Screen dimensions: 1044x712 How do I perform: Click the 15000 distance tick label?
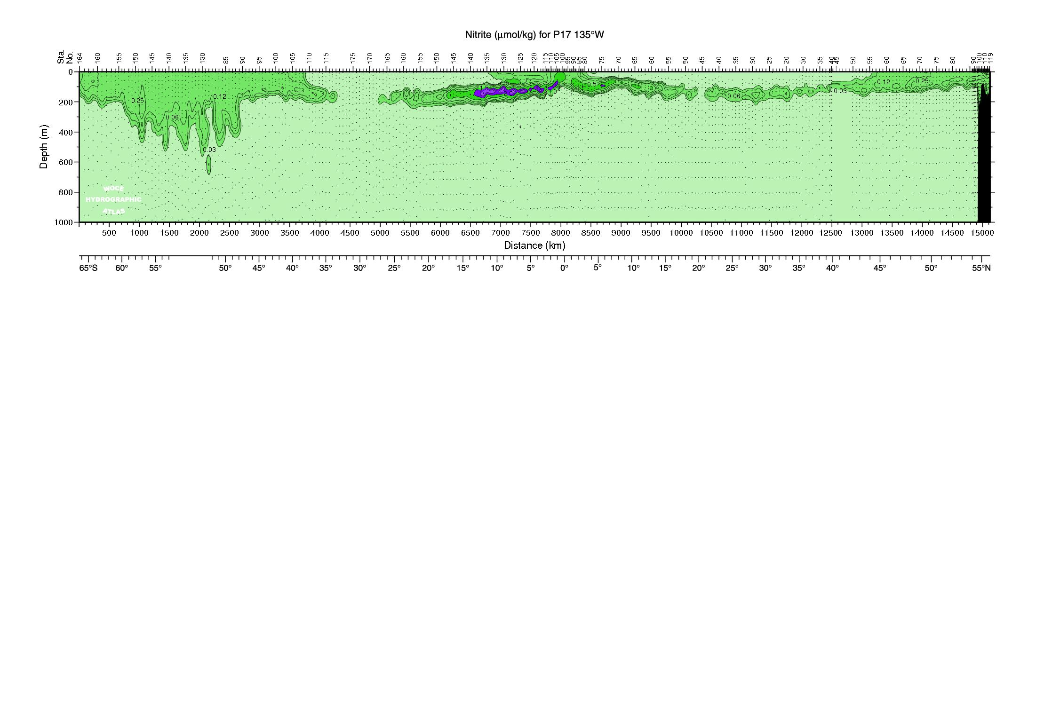[982, 233]
